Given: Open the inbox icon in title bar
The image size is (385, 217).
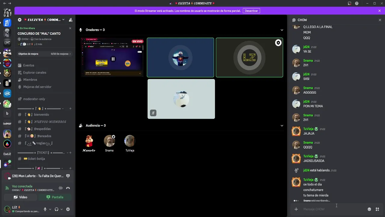Looking at the screenshot, I should click(350, 3).
